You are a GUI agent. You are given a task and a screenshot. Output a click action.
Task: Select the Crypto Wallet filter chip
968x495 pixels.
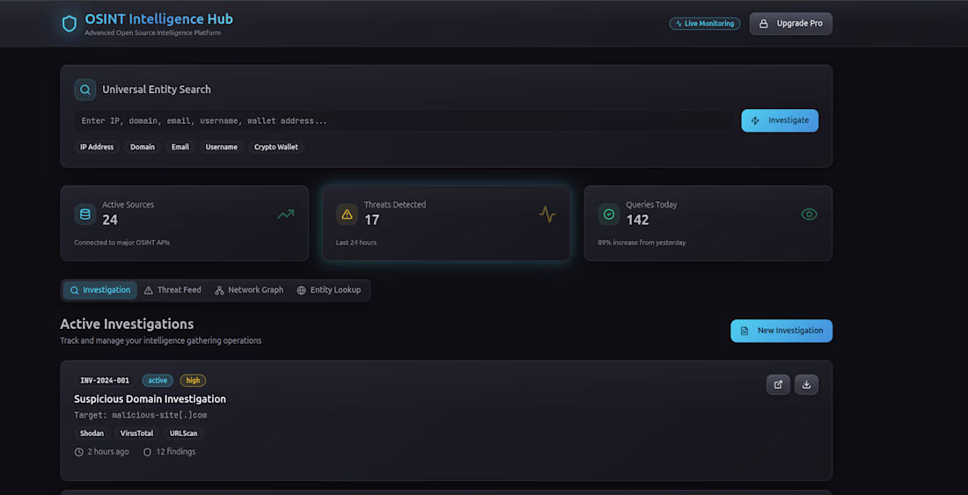tap(276, 148)
